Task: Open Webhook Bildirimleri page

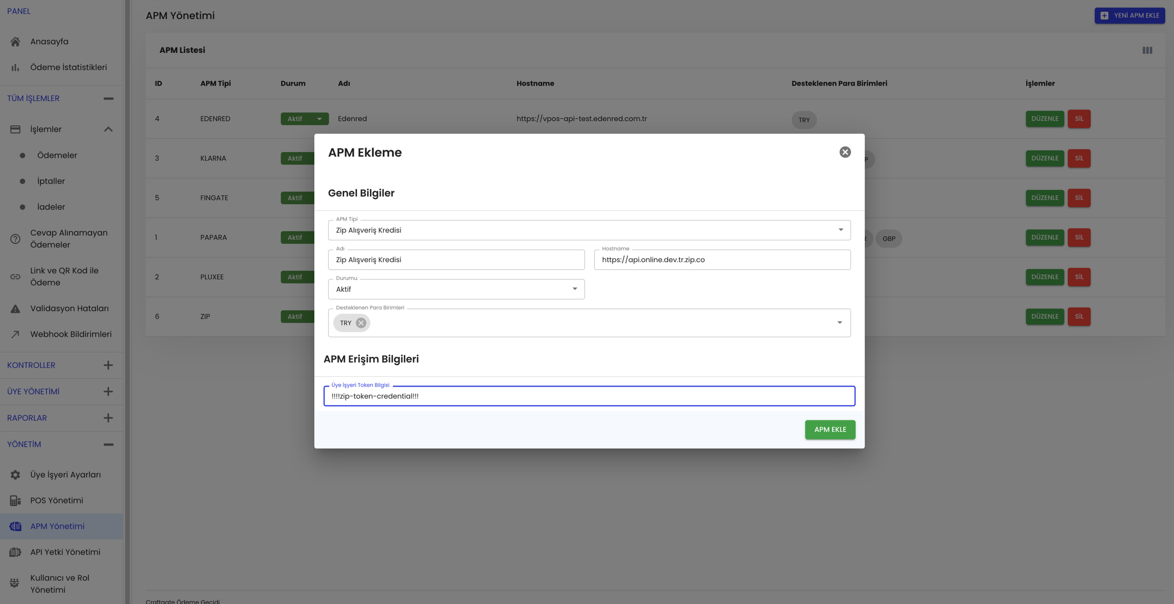Action: (x=71, y=334)
